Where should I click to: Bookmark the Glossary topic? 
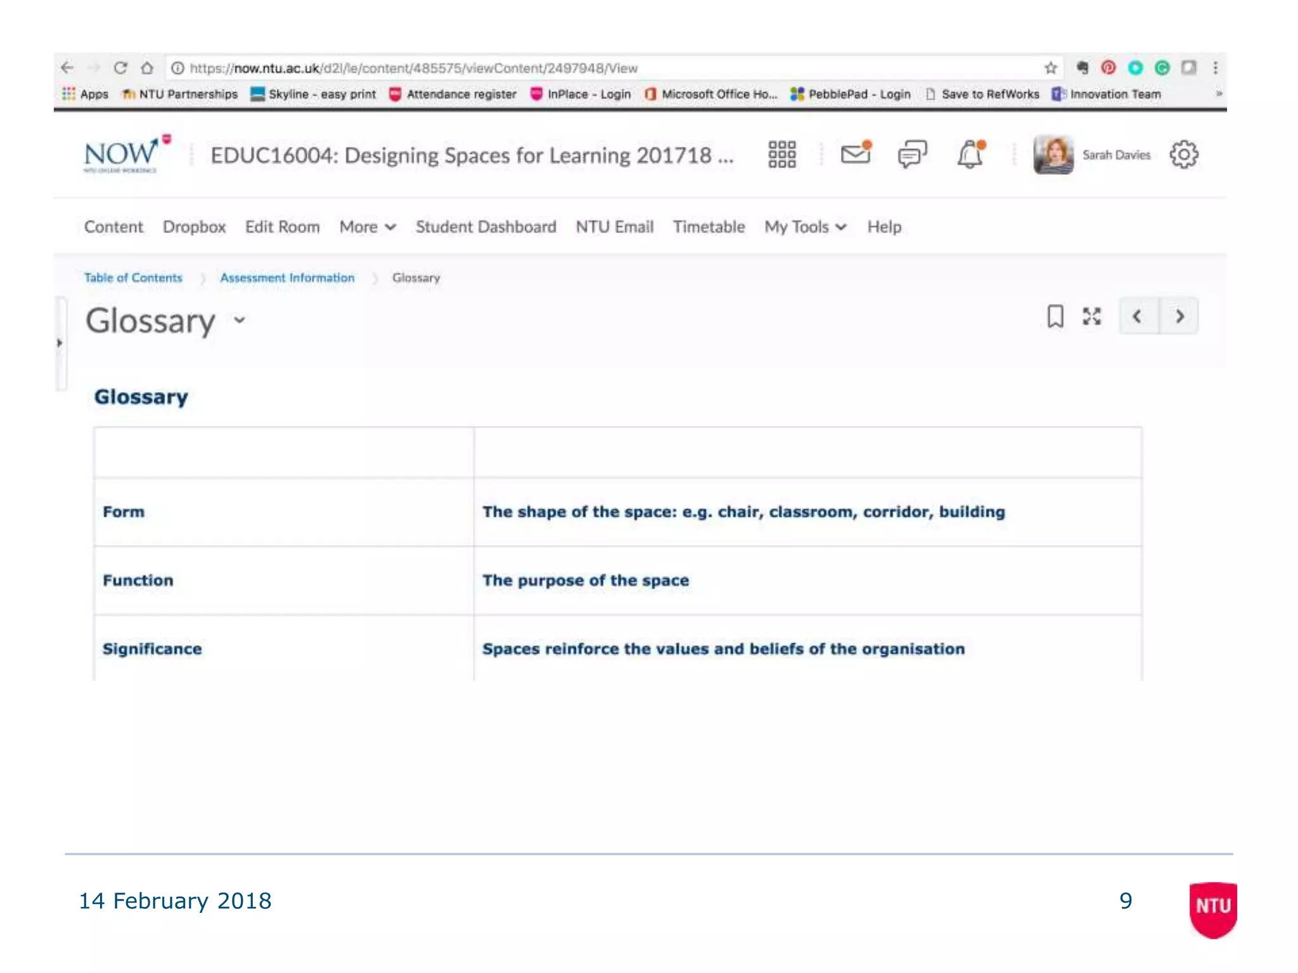coord(1055,316)
